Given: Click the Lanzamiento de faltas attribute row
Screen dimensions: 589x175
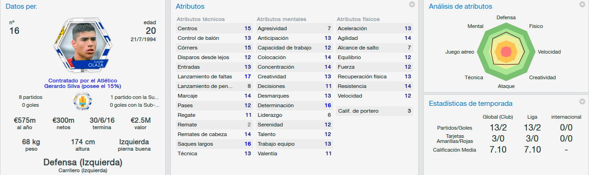Looking at the screenshot, I should point(214,77).
